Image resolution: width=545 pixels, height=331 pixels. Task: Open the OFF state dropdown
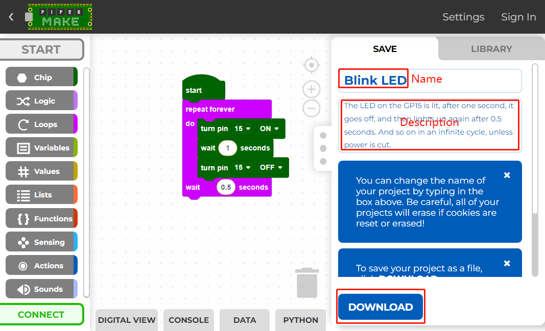coord(271,168)
